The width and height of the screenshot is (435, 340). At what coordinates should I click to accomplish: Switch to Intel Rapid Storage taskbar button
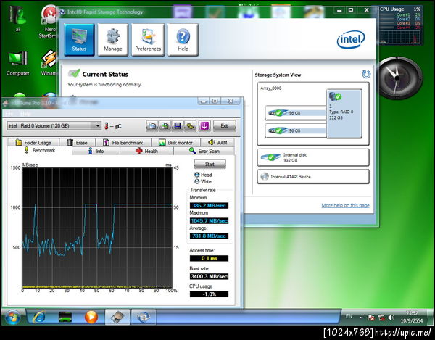[143, 317]
